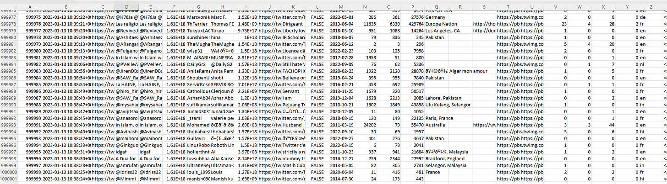Select column C header
The width and height of the screenshot is (667, 184).
[x=102, y=6]
